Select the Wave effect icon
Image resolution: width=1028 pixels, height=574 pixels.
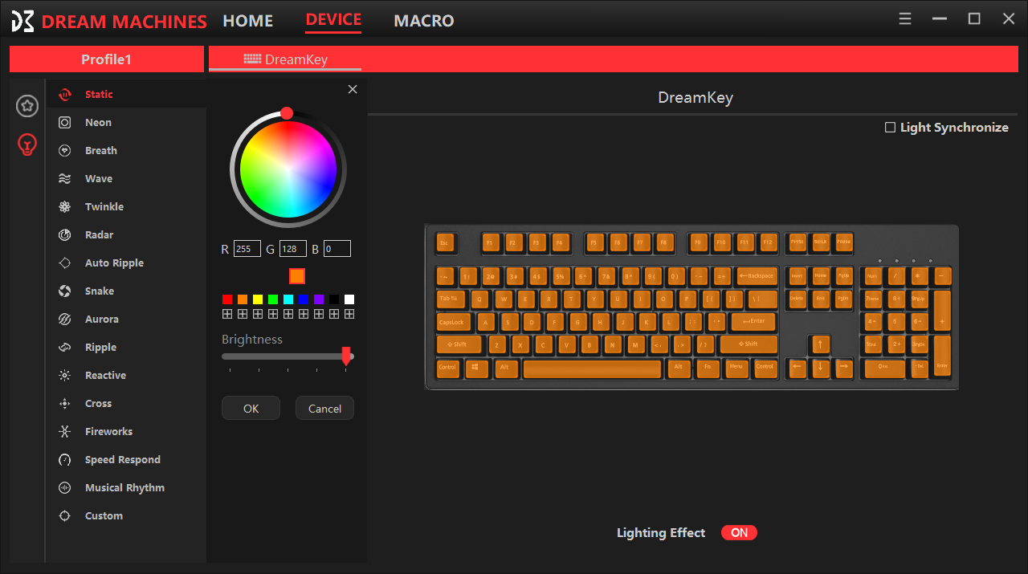(65, 178)
